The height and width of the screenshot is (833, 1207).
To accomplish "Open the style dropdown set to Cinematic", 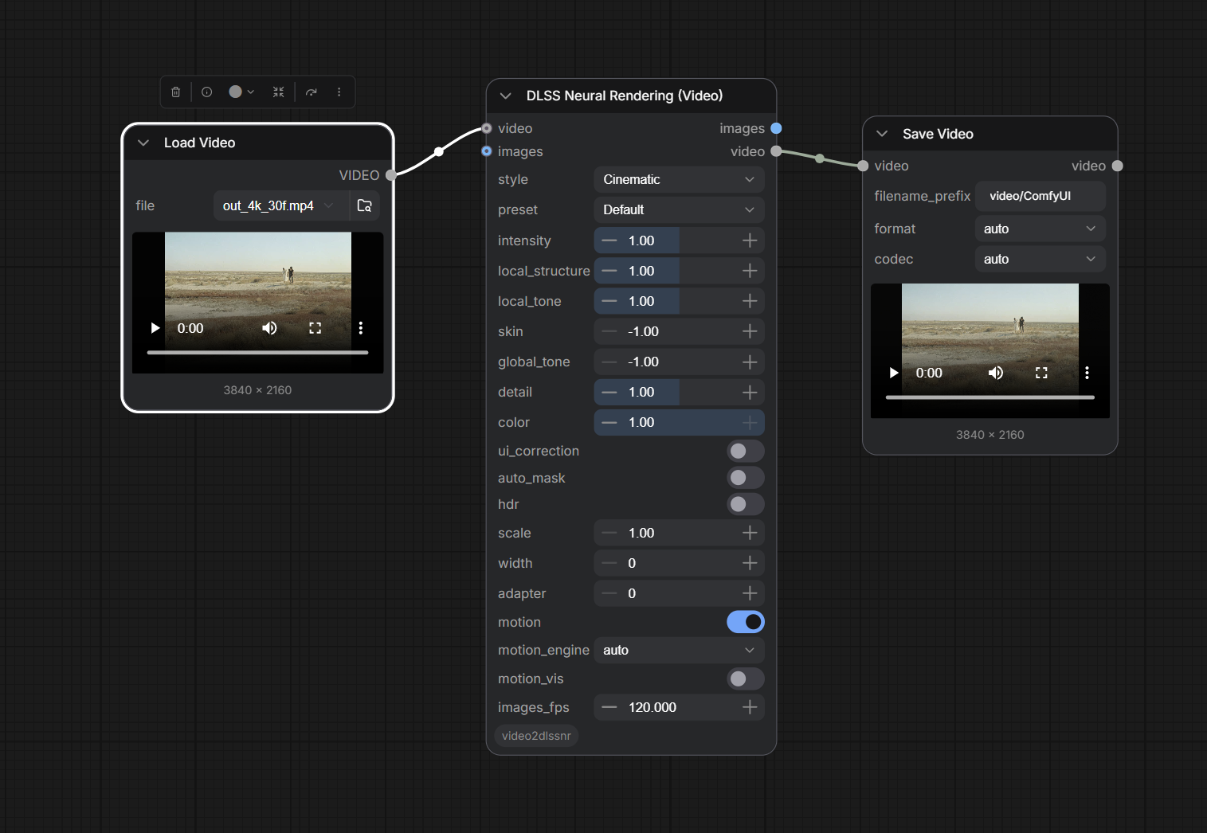I will pyautogui.click(x=679, y=179).
